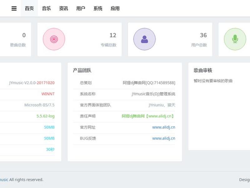Viewport: 250px width, 188px height.
Task: Open the 用户 menu
Action: click(x=81, y=8)
